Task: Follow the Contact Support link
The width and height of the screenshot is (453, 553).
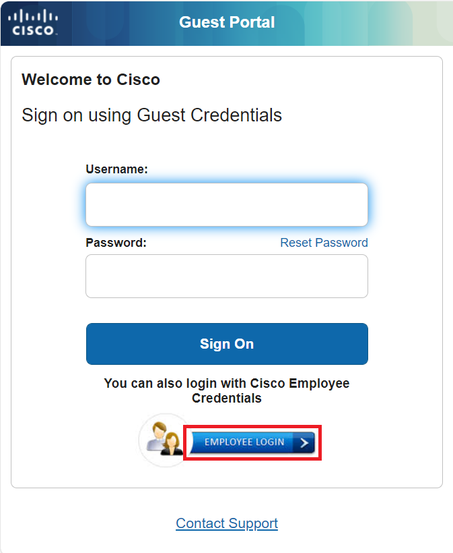Action: [x=227, y=523]
